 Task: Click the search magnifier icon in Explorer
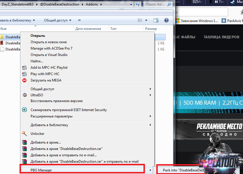[x=169, y=4]
